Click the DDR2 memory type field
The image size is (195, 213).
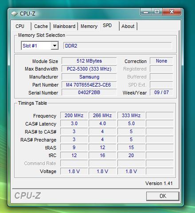117,46
